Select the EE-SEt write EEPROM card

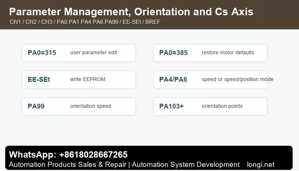click(79, 80)
